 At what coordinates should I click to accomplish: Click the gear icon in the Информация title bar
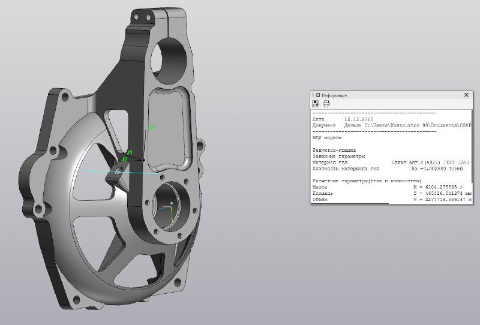point(317,95)
